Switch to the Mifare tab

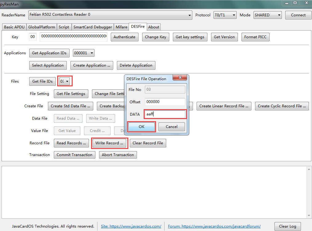click(121, 27)
